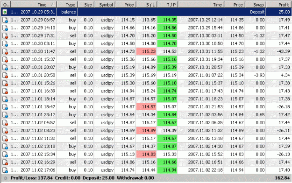Click order icon for 2007.10.31 20:58 sell
Image resolution: width=292 pixels, height=183 pixels.
pos(5,76)
